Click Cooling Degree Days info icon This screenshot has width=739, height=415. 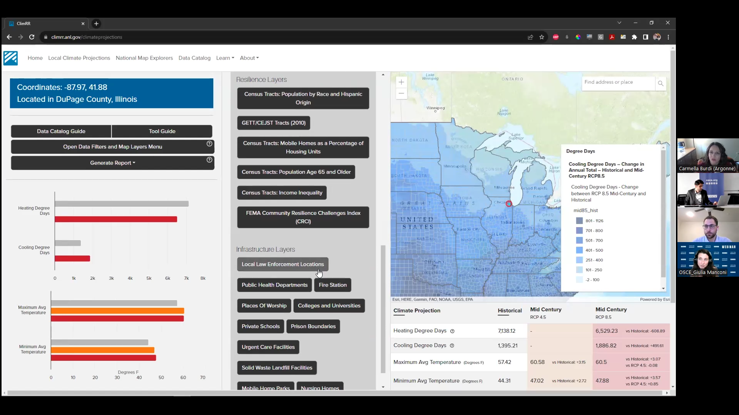452,346
